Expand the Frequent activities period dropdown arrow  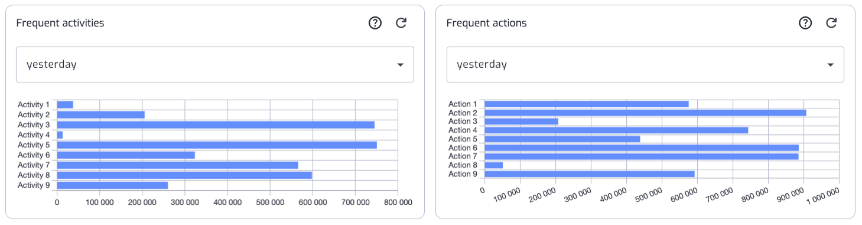pyautogui.click(x=400, y=65)
